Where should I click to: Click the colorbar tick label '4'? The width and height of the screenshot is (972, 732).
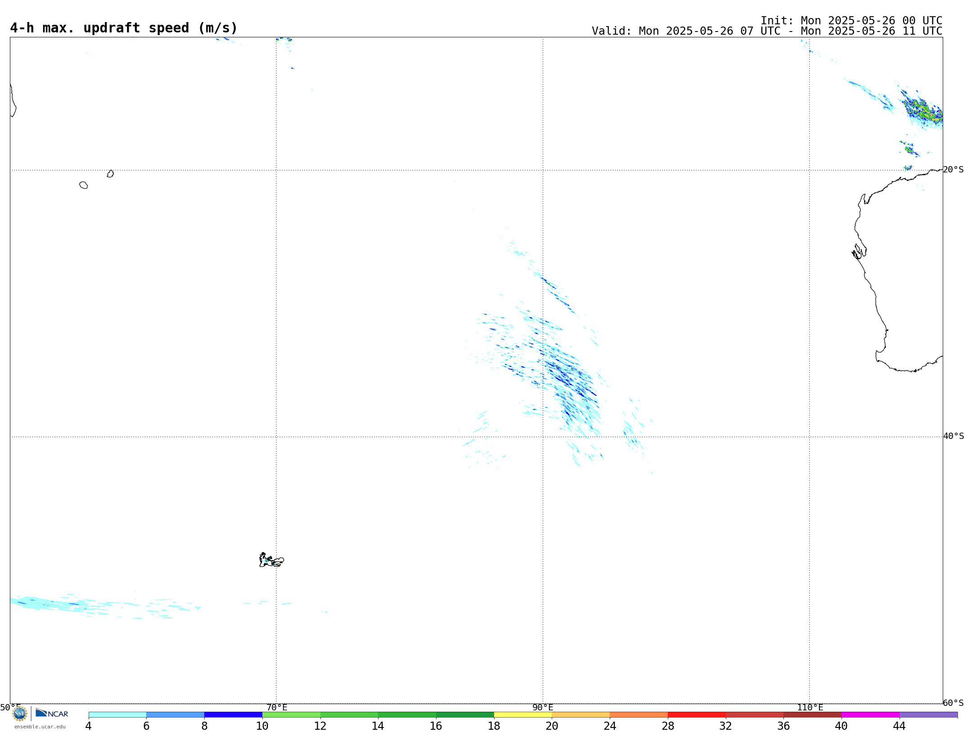click(88, 726)
